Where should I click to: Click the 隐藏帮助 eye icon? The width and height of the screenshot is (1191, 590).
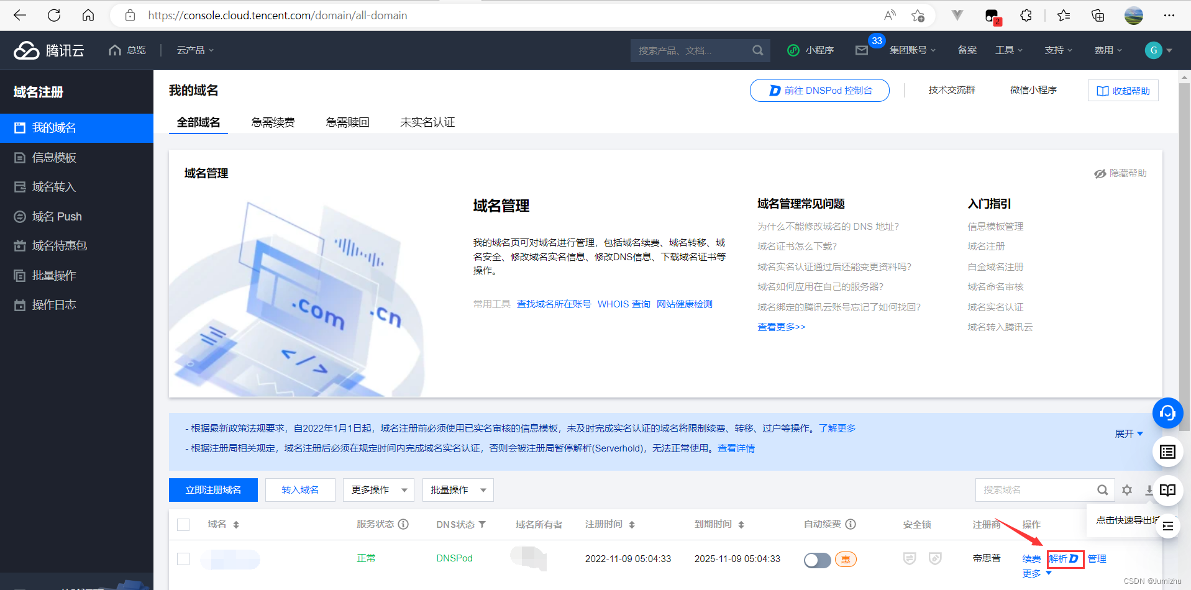pyautogui.click(x=1100, y=173)
